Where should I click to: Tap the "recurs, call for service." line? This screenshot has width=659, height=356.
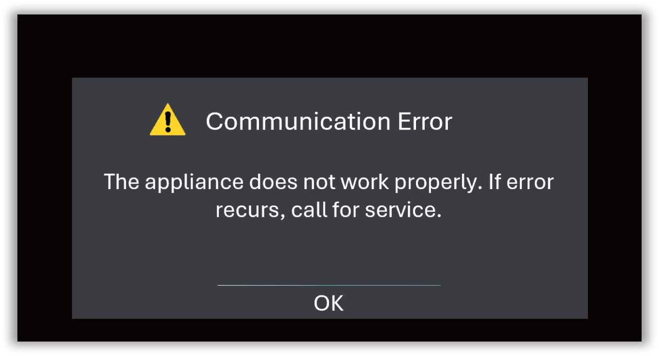pos(328,211)
